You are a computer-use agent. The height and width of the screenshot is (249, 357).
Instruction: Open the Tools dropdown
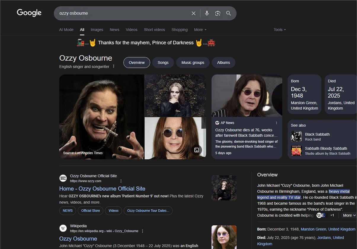[x=280, y=30]
